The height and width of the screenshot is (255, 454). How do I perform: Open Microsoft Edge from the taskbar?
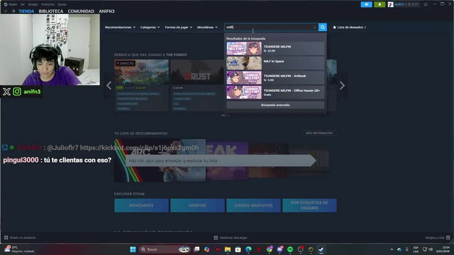[249, 249]
